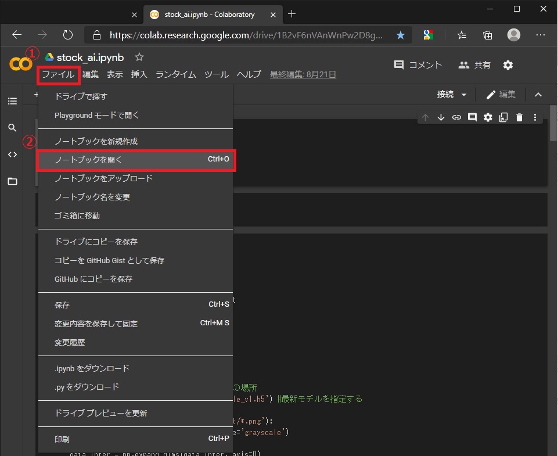
Task: Select 保存 Ctrl+S menu item
Action: pyautogui.click(x=136, y=305)
